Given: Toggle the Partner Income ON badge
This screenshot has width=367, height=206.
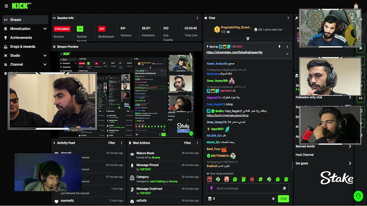Looking at the screenshot, I should point(80,29).
